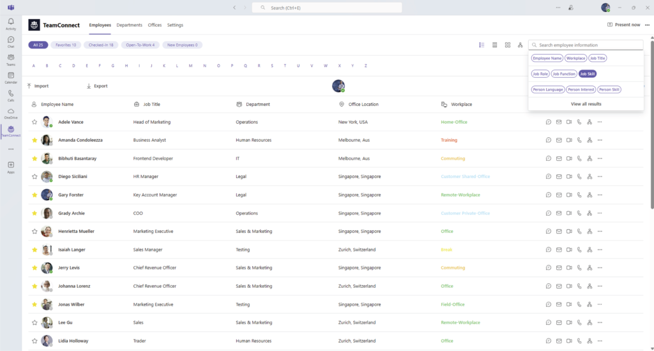This screenshot has height=351, width=654.
Task: Open more options for Lee Gu
Action: [x=600, y=322]
